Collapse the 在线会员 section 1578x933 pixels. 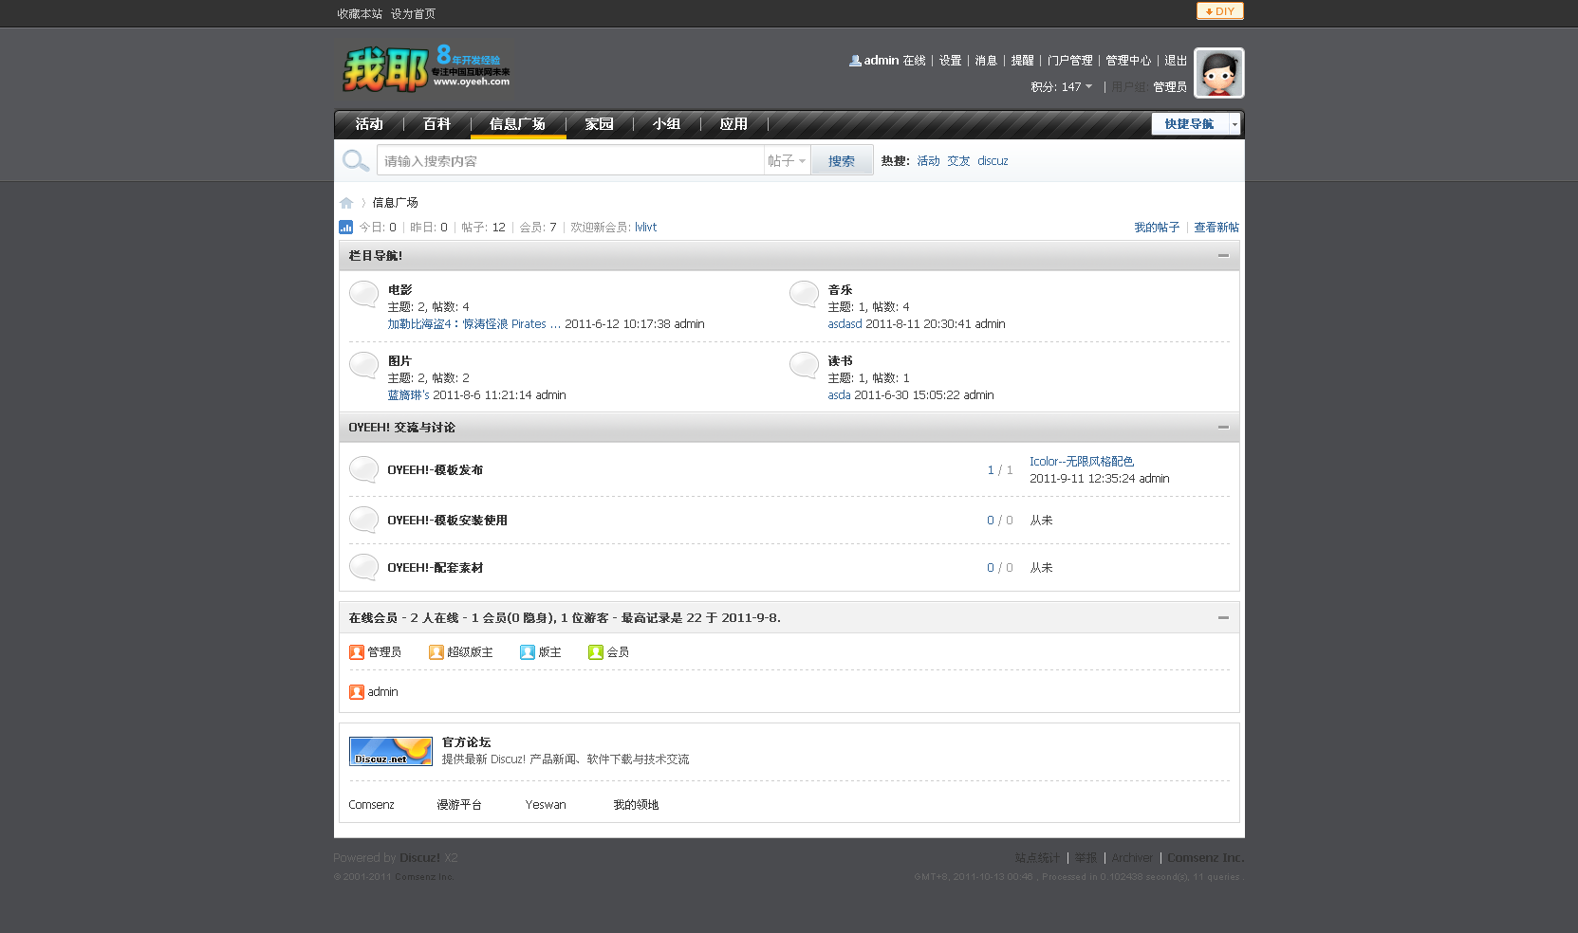point(1223,618)
